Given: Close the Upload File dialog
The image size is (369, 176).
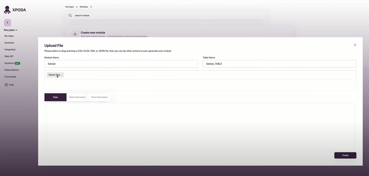Looking at the screenshot, I should (x=355, y=45).
